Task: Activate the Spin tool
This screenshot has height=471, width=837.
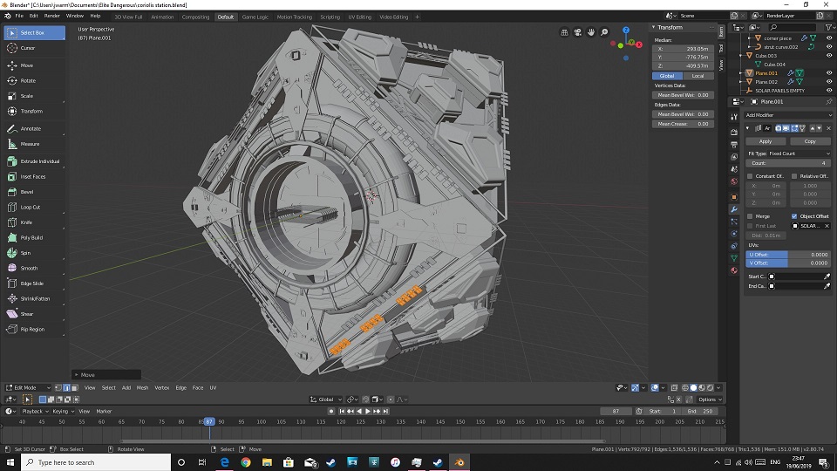Action: point(35,253)
